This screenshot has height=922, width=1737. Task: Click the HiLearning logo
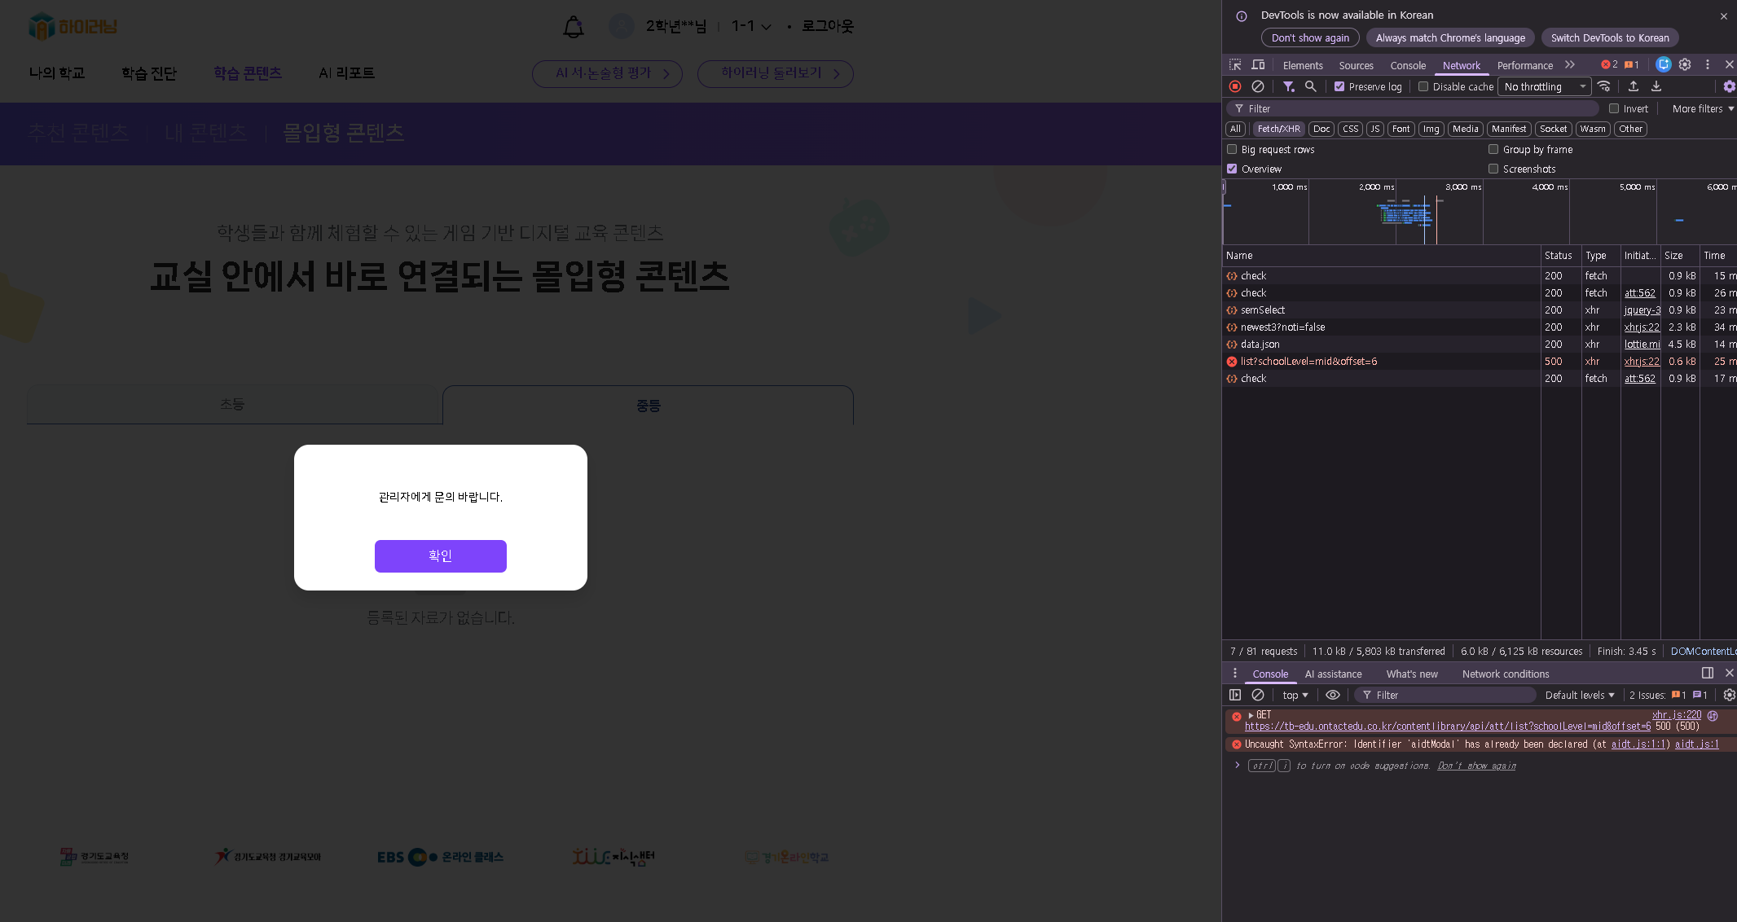pos(73,26)
